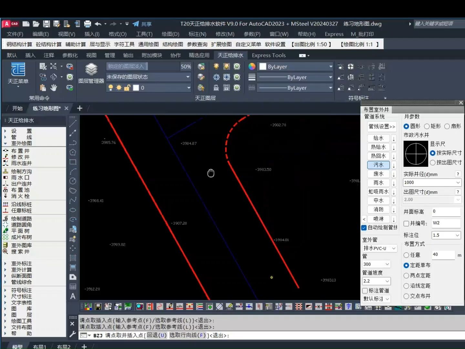
Task: Select the 圆形 well shape radio
Action: 406,126
